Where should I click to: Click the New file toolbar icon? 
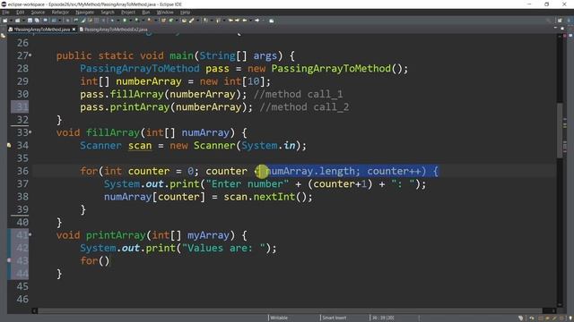4,21
